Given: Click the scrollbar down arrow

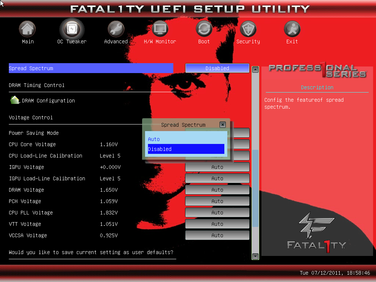Looking at the screenshot, I should tap(255, 256).
